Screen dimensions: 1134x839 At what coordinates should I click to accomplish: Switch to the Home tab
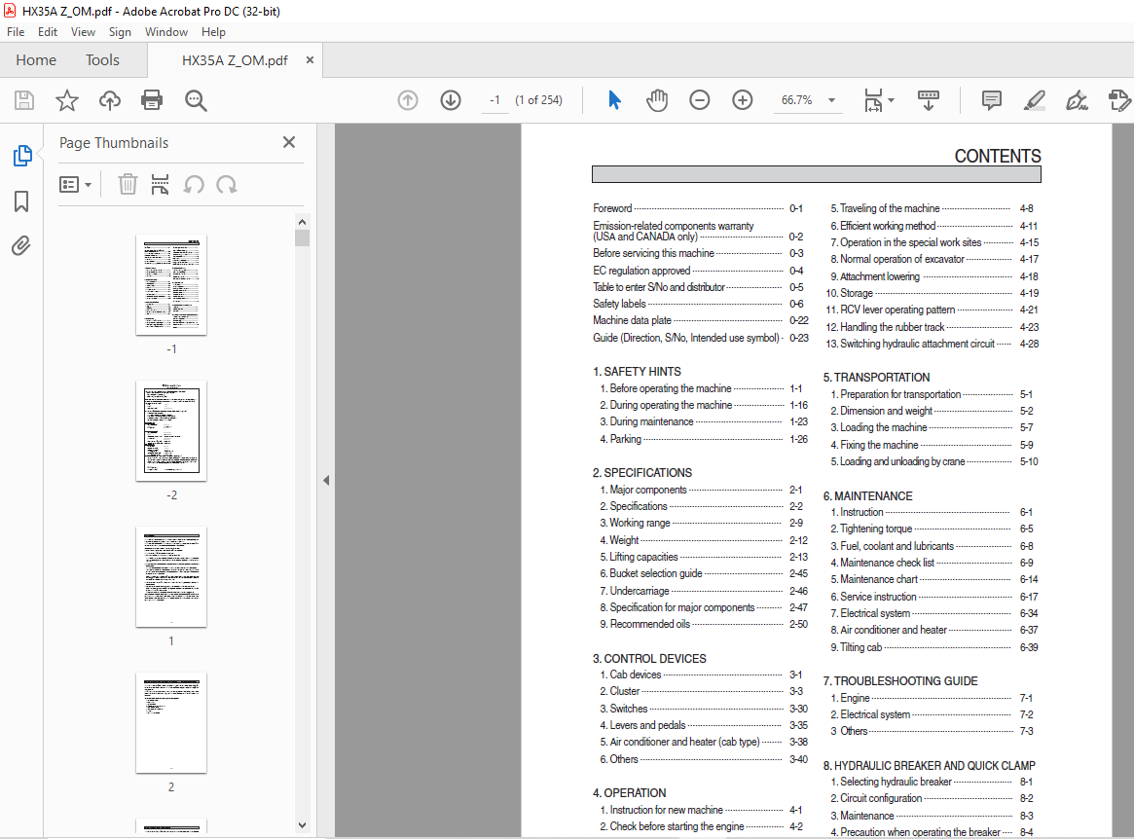tap(36, 60)
